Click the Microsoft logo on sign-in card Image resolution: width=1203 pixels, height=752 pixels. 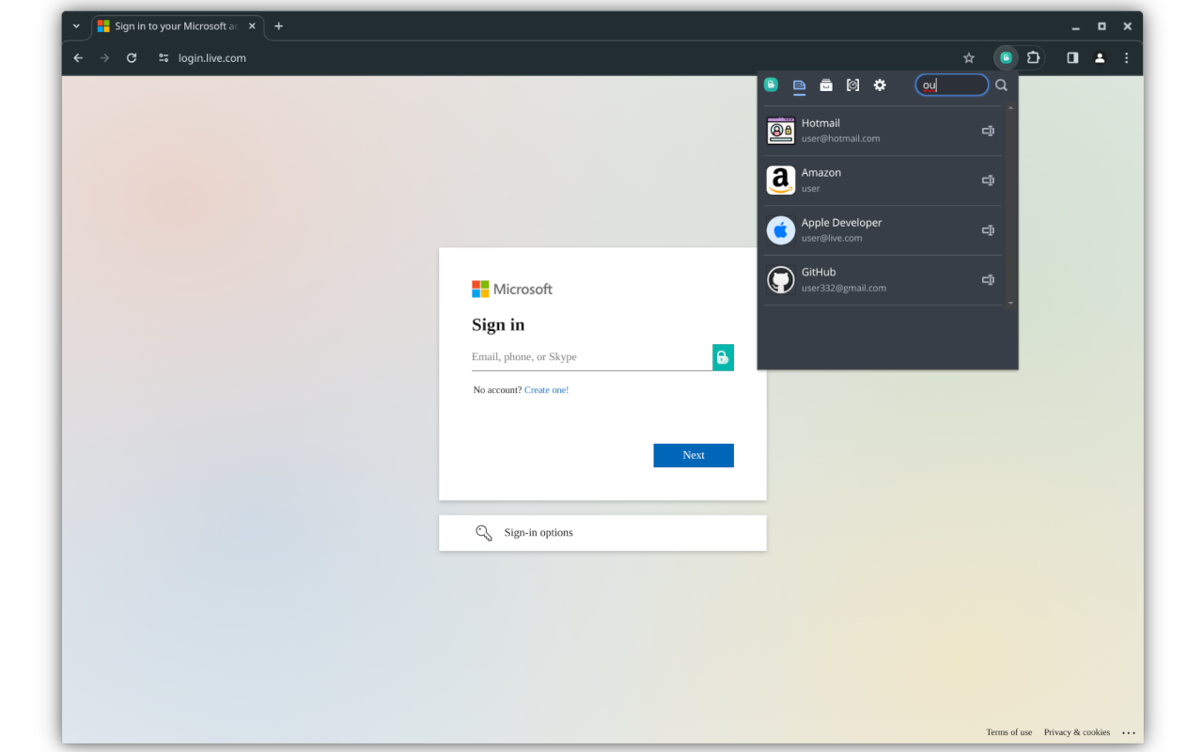click(512, 289)
